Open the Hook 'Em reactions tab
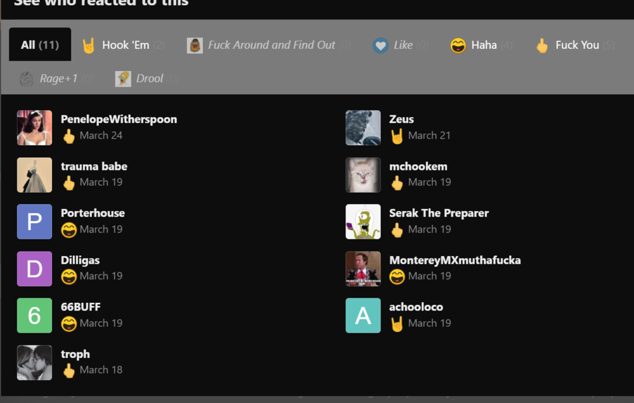The width and height of the screenshot is (634, 403). 124,45
